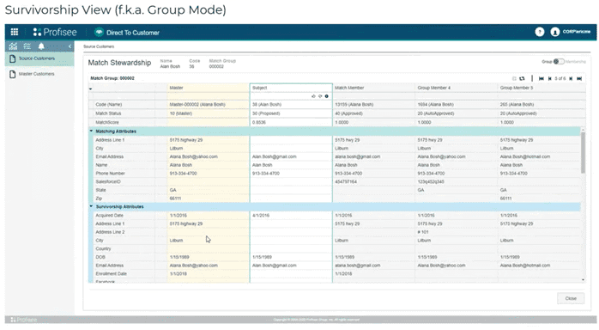This screenshot has width=599, height=330.
Task: Select the '10 (Master)' match status cell
Action: click(x=209, y=113)
